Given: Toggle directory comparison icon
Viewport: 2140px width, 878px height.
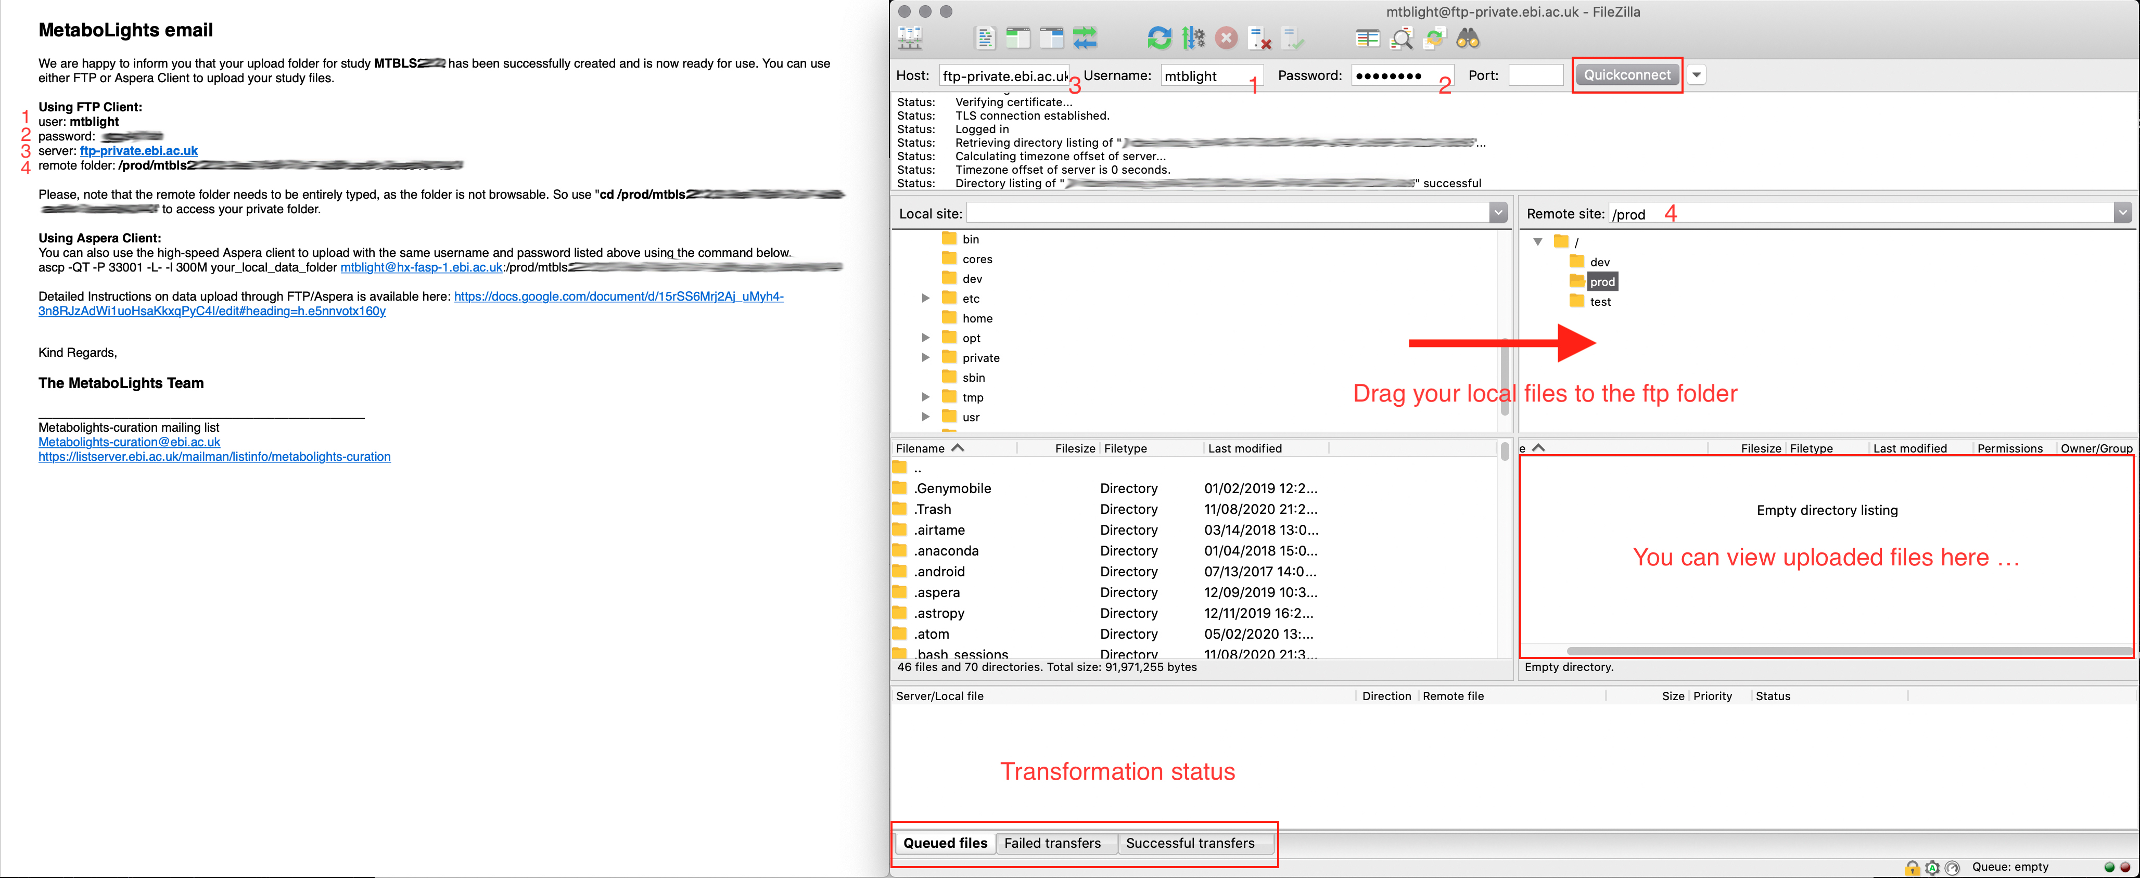Looking at the screenshot, I should point(1402,38).
